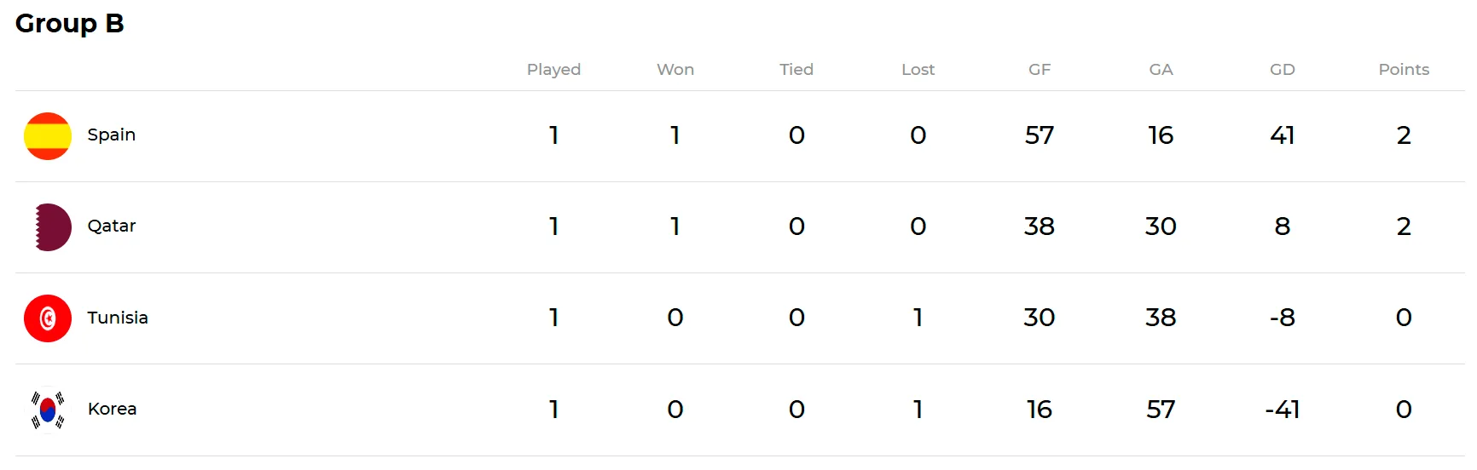The width and height of the screenshot is (1477, 470).
Task: Click Korea's goal difference value -41
Action: tap(1282, 410)
